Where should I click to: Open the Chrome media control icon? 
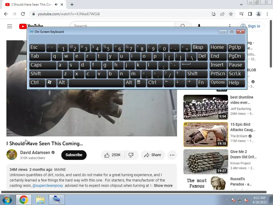point(241,14)
